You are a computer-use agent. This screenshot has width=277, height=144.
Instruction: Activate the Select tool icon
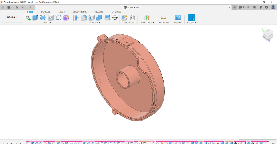(192, 18)
